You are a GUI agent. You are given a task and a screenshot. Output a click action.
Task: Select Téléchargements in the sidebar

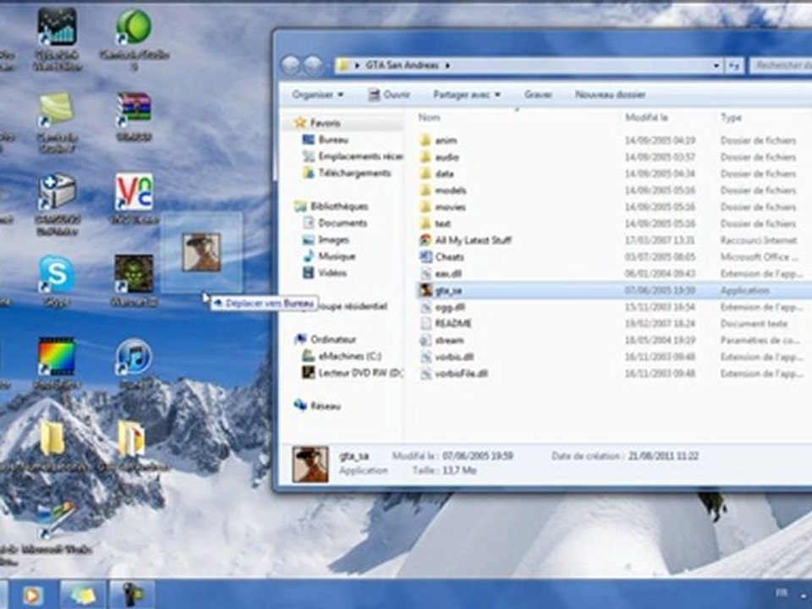[347, 173]
